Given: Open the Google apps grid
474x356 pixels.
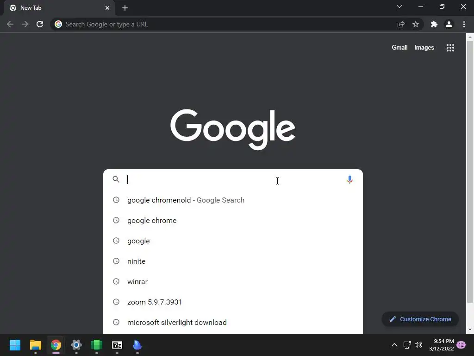Looking at the screenshot, I should pyautogui.click(x=450, y=48).
